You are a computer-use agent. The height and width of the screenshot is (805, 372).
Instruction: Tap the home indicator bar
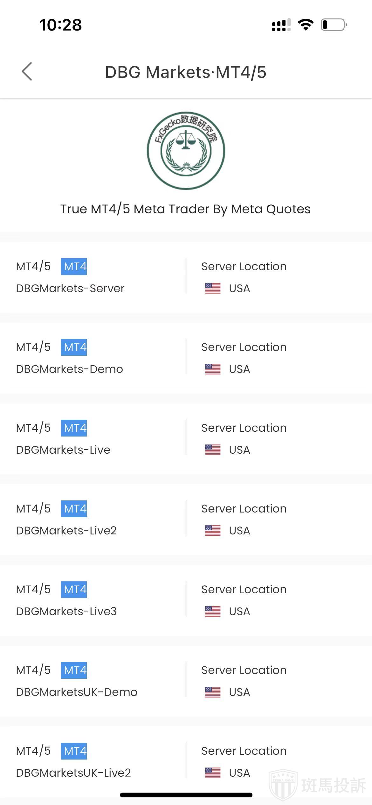pyautogui.click(x=186, y=795)
